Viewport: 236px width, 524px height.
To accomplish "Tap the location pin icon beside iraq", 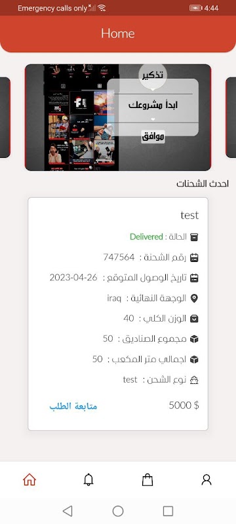I will pyautogui.click(x=194, y=299).
